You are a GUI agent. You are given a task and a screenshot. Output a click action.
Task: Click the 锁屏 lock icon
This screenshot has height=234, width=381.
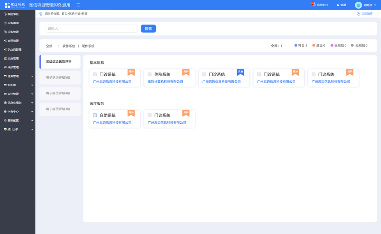(338, 5)
